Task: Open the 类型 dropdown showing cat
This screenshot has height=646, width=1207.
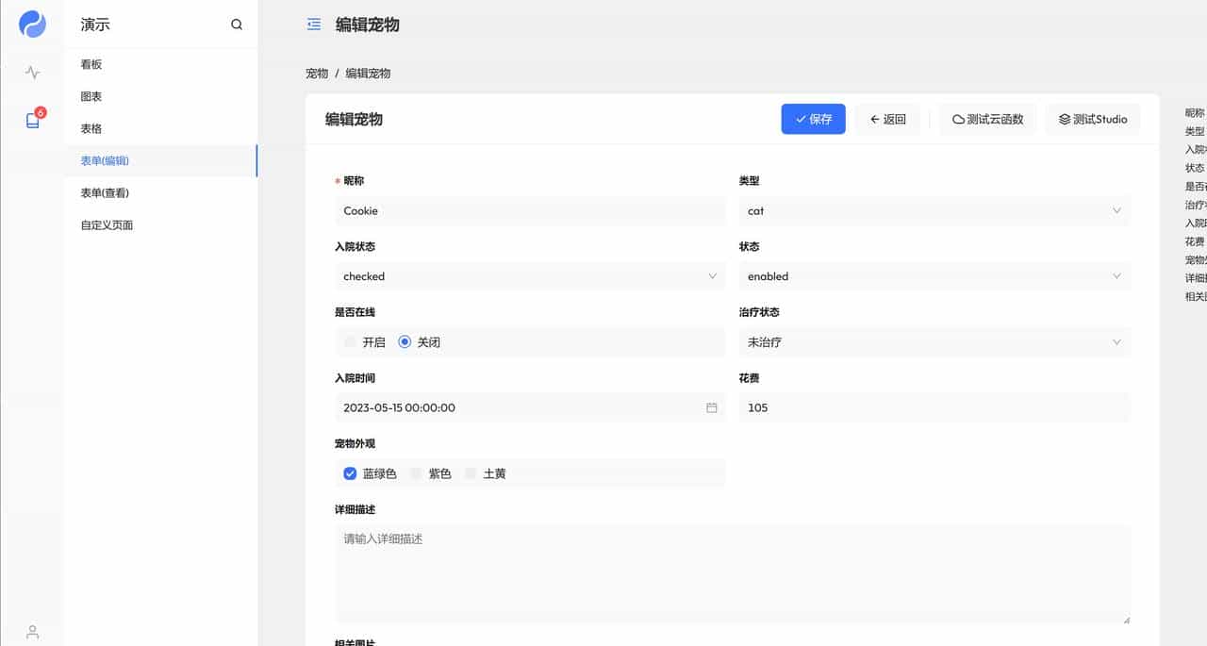Action: [x=1117, y=210]
